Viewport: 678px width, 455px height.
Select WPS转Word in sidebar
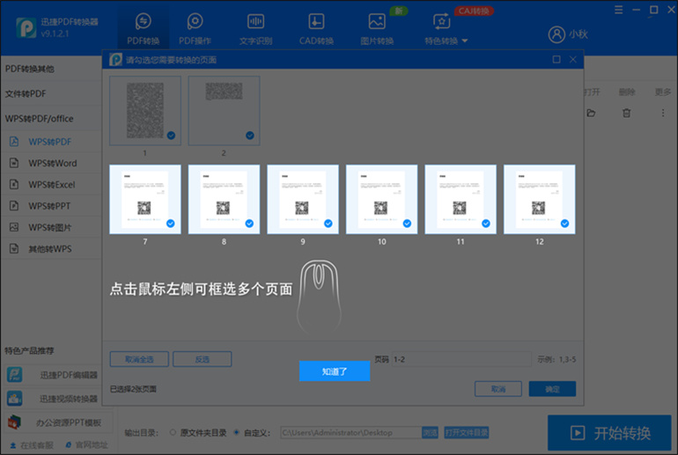51,163
